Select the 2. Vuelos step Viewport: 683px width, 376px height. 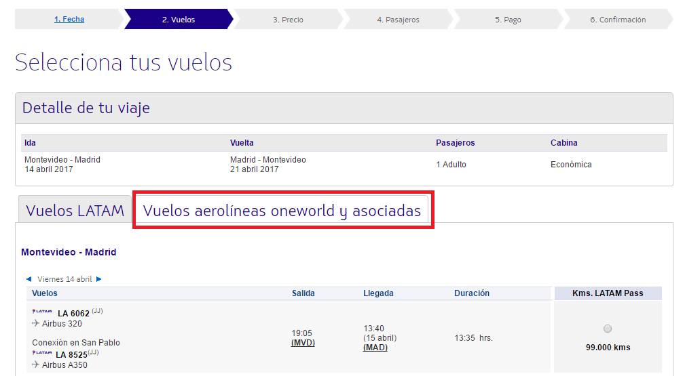click(x=179, y=19)
